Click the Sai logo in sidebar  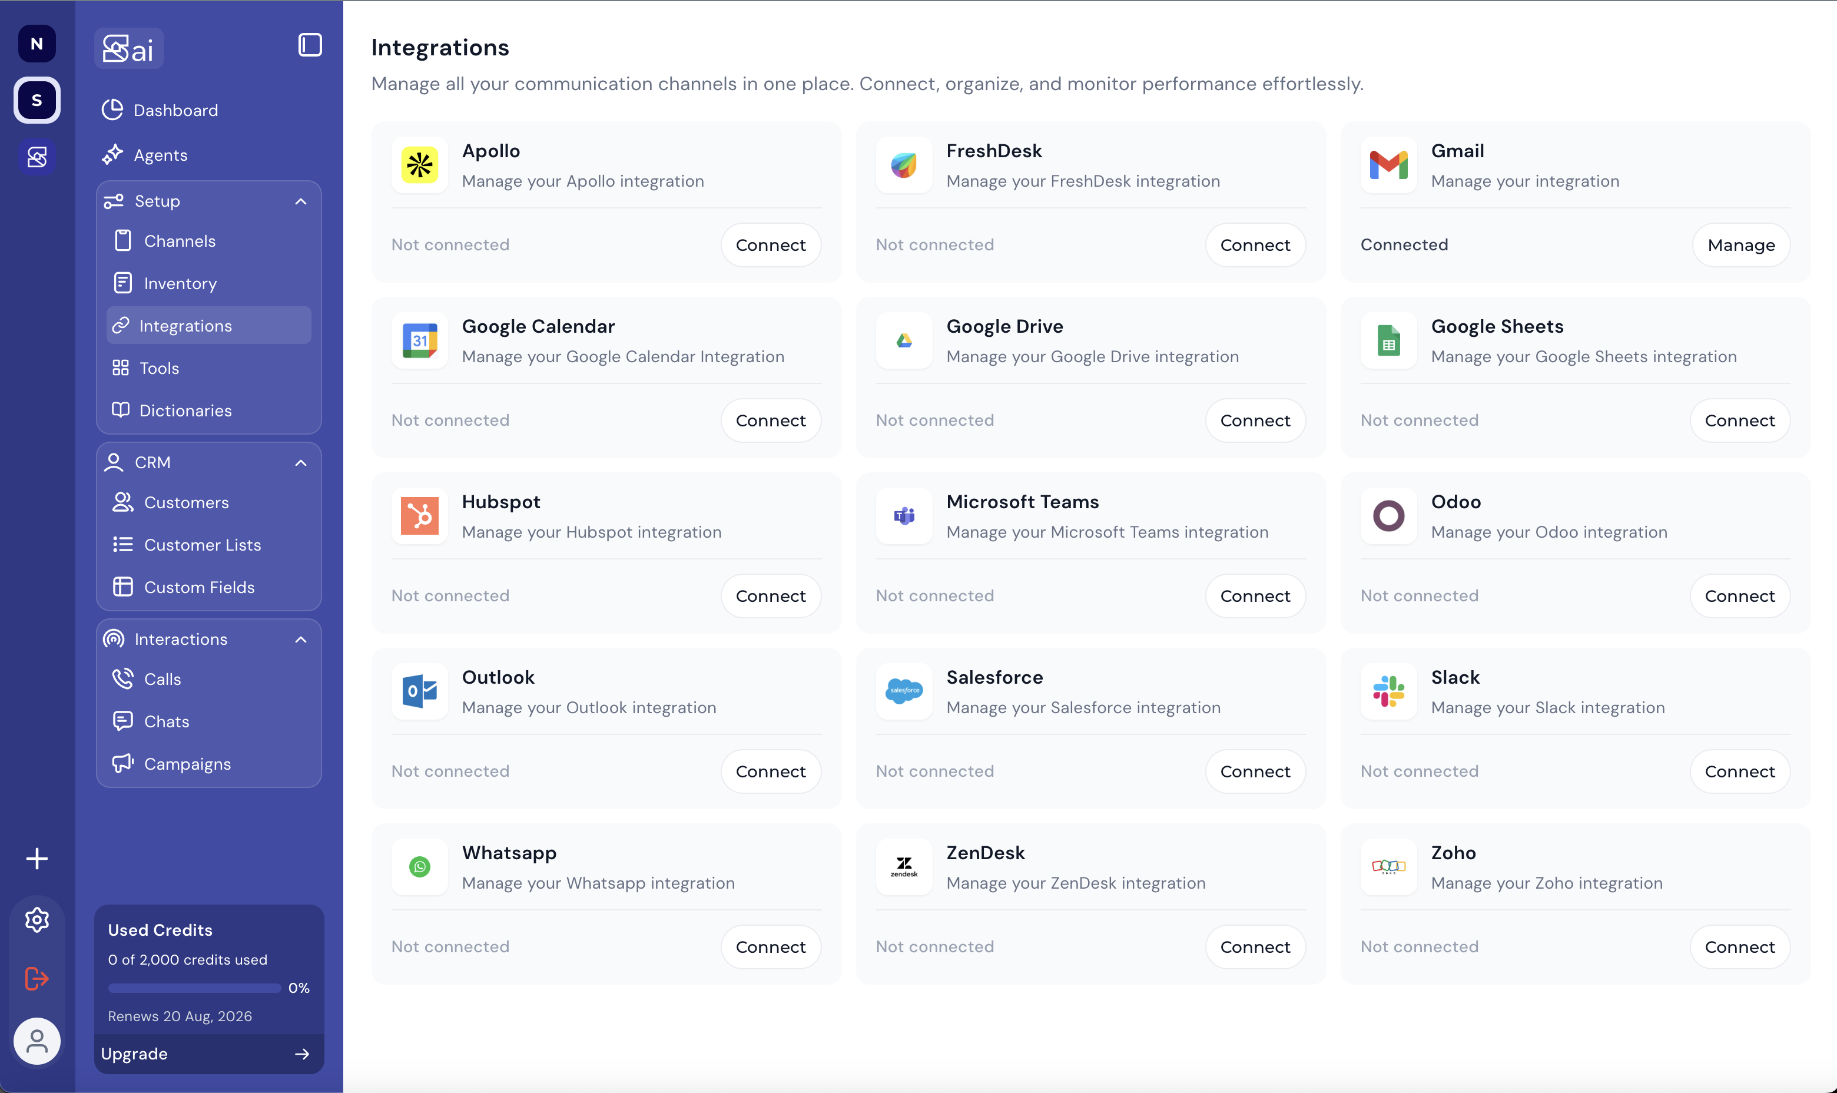pos(129,49)
